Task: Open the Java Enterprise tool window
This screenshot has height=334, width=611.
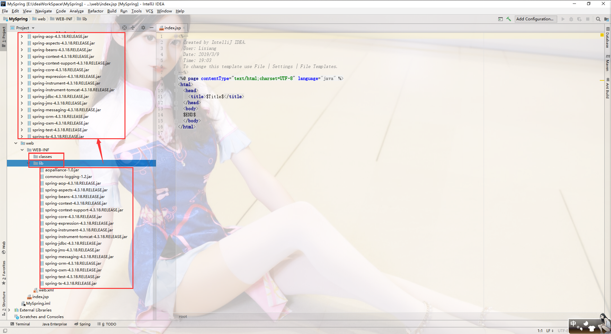Action: tap(54, 324)
